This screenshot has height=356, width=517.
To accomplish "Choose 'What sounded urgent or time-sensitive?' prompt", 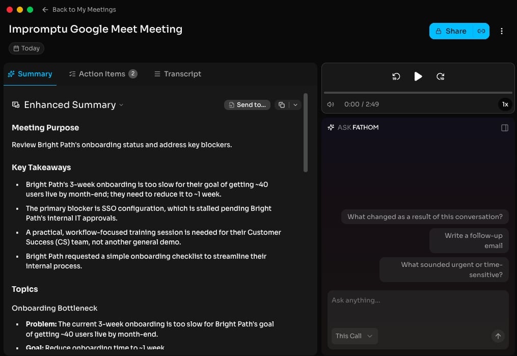I will [444, 269].
